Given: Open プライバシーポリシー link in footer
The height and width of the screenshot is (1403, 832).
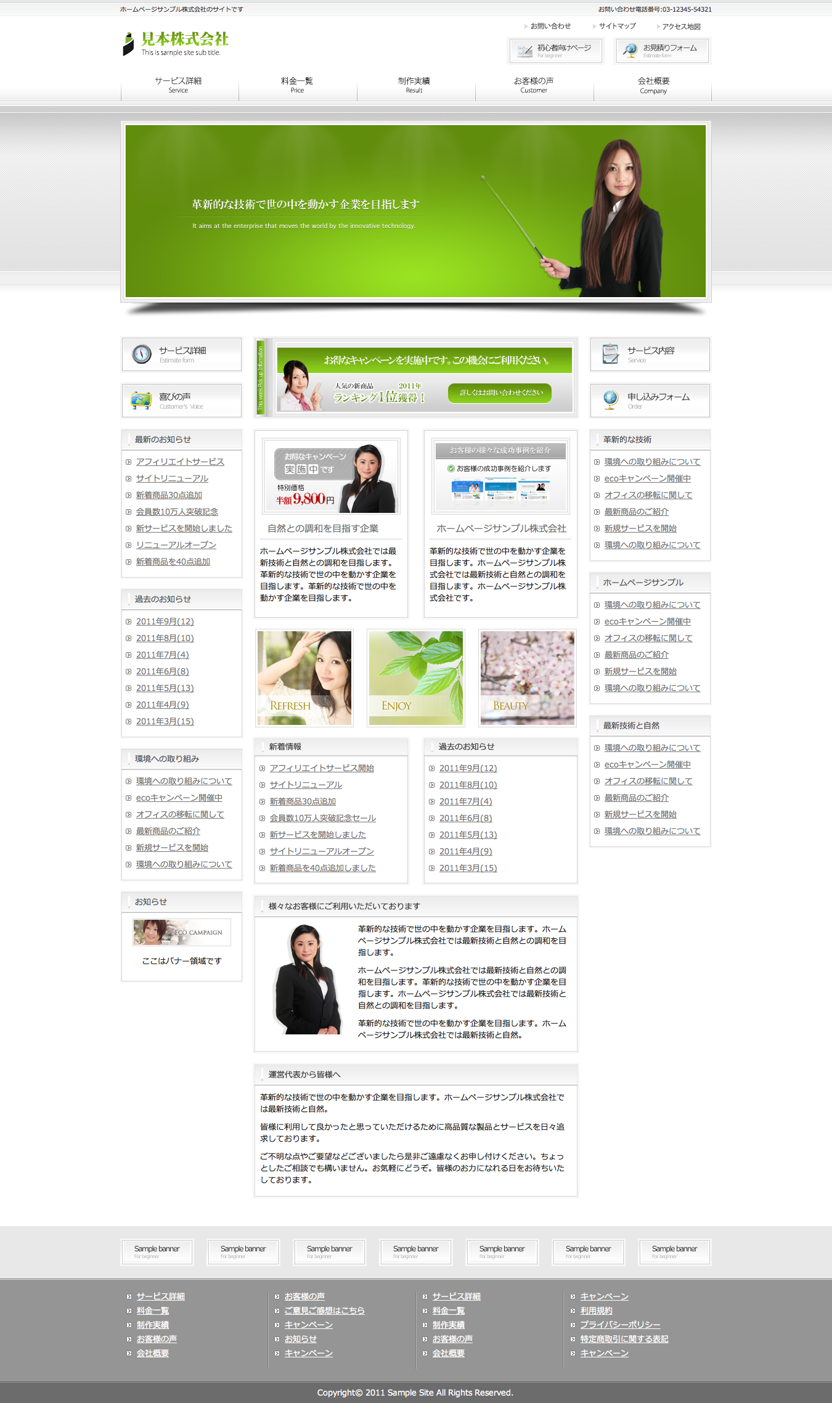Looking at the screenshot, I should [620, 1325].
